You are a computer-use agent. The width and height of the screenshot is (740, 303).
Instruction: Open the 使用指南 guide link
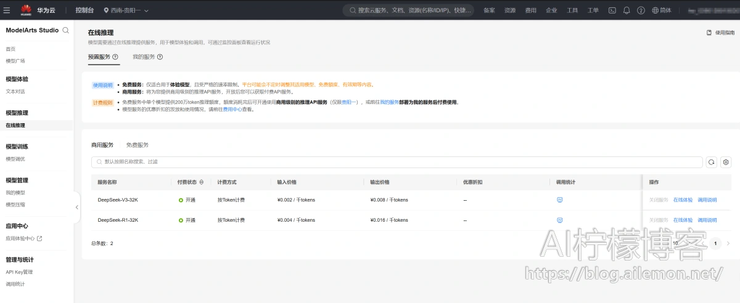[x=720, y=33]
